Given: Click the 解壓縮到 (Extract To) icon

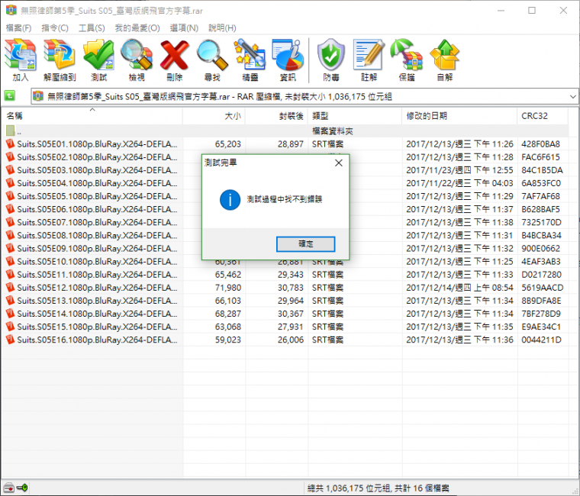Looking at the screenshot, I should coord(60,60).
